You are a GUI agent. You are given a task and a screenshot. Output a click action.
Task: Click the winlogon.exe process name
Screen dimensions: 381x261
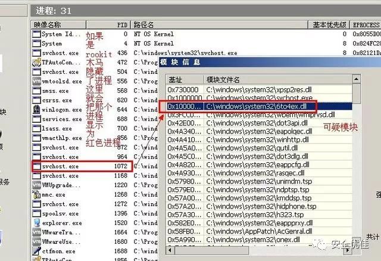(62, 110)
